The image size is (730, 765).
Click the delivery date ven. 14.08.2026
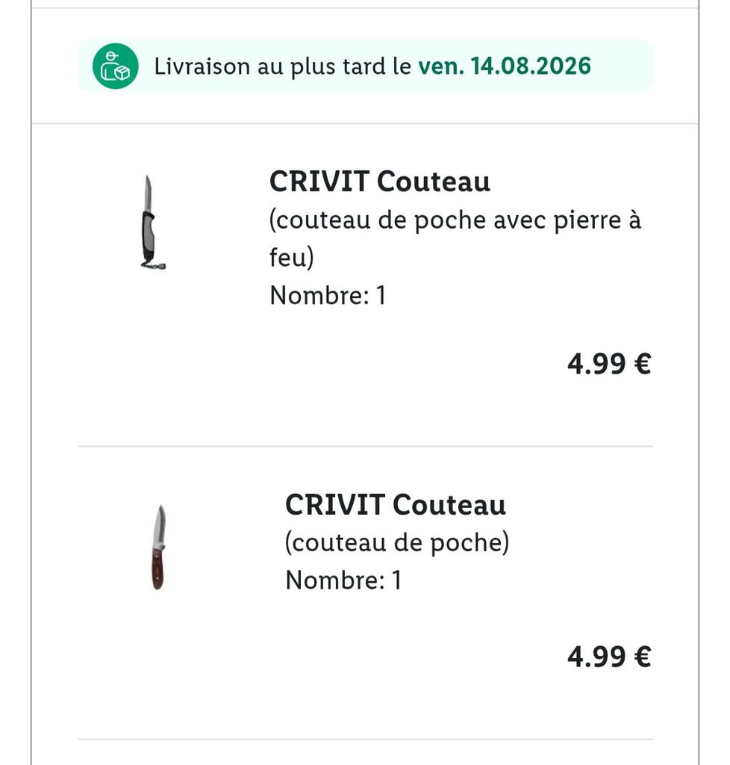505,66
